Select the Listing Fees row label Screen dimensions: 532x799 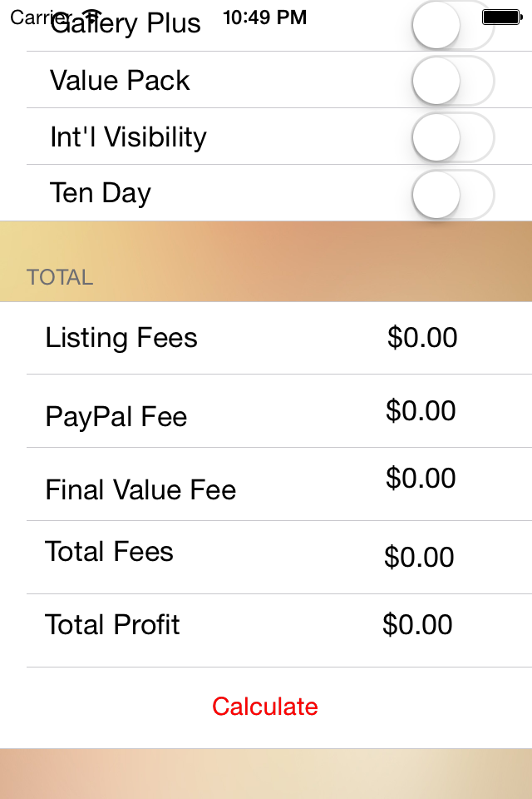click(x=121, y=339)
